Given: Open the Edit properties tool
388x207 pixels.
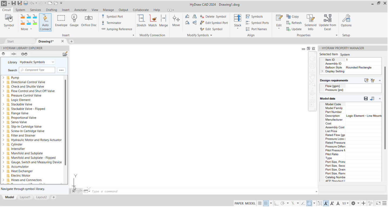Looking at the screenshot, I should tap(279, 21).
